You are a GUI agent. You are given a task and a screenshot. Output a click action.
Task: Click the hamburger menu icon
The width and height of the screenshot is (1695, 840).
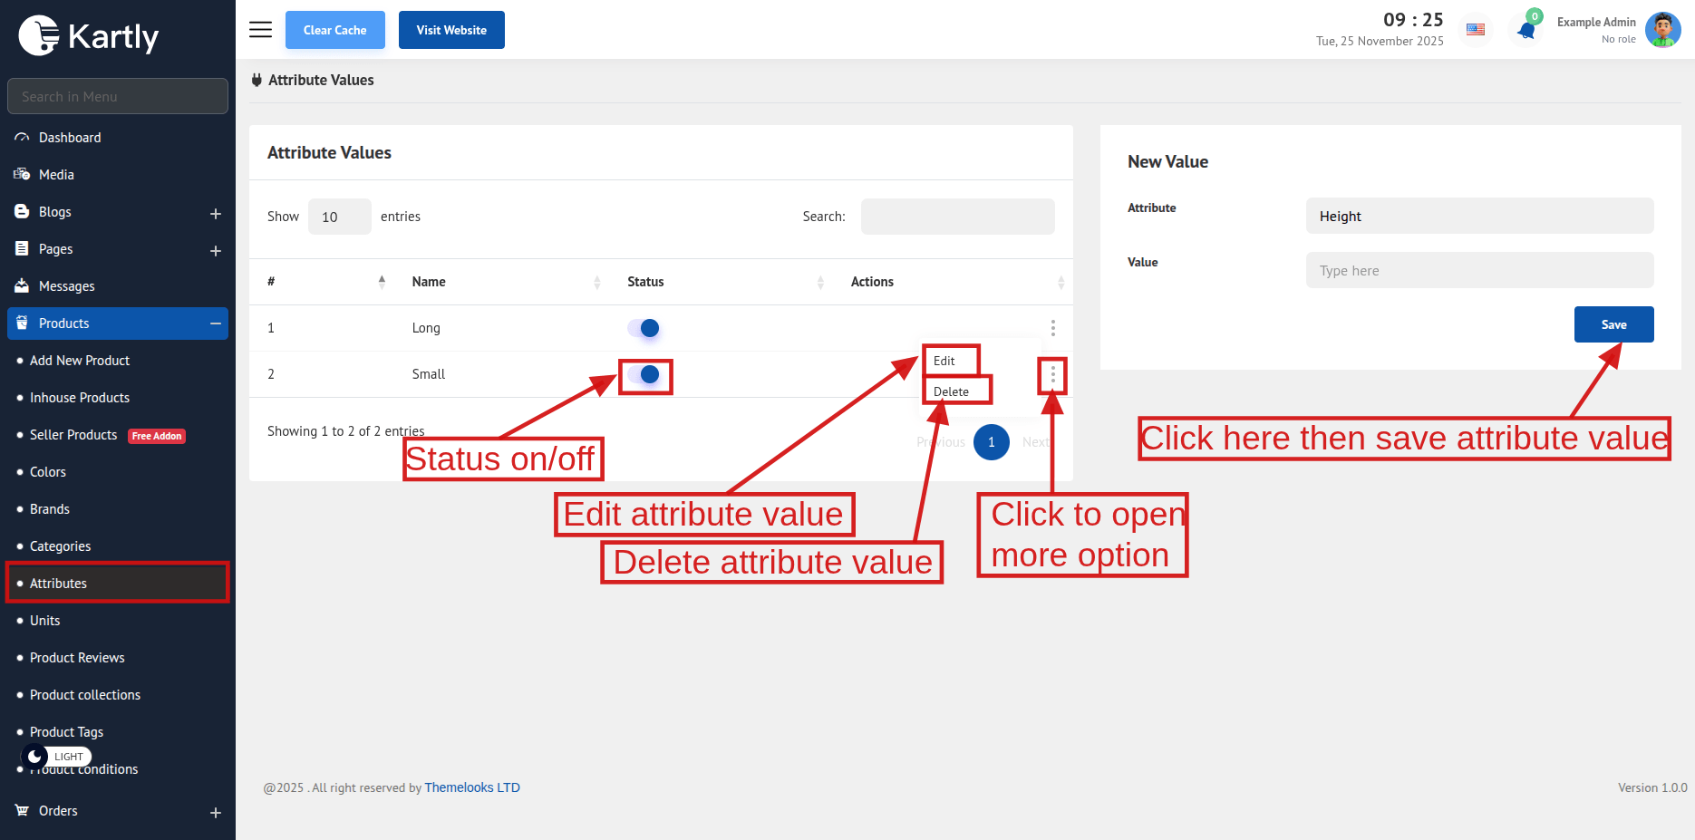[260, 30]
